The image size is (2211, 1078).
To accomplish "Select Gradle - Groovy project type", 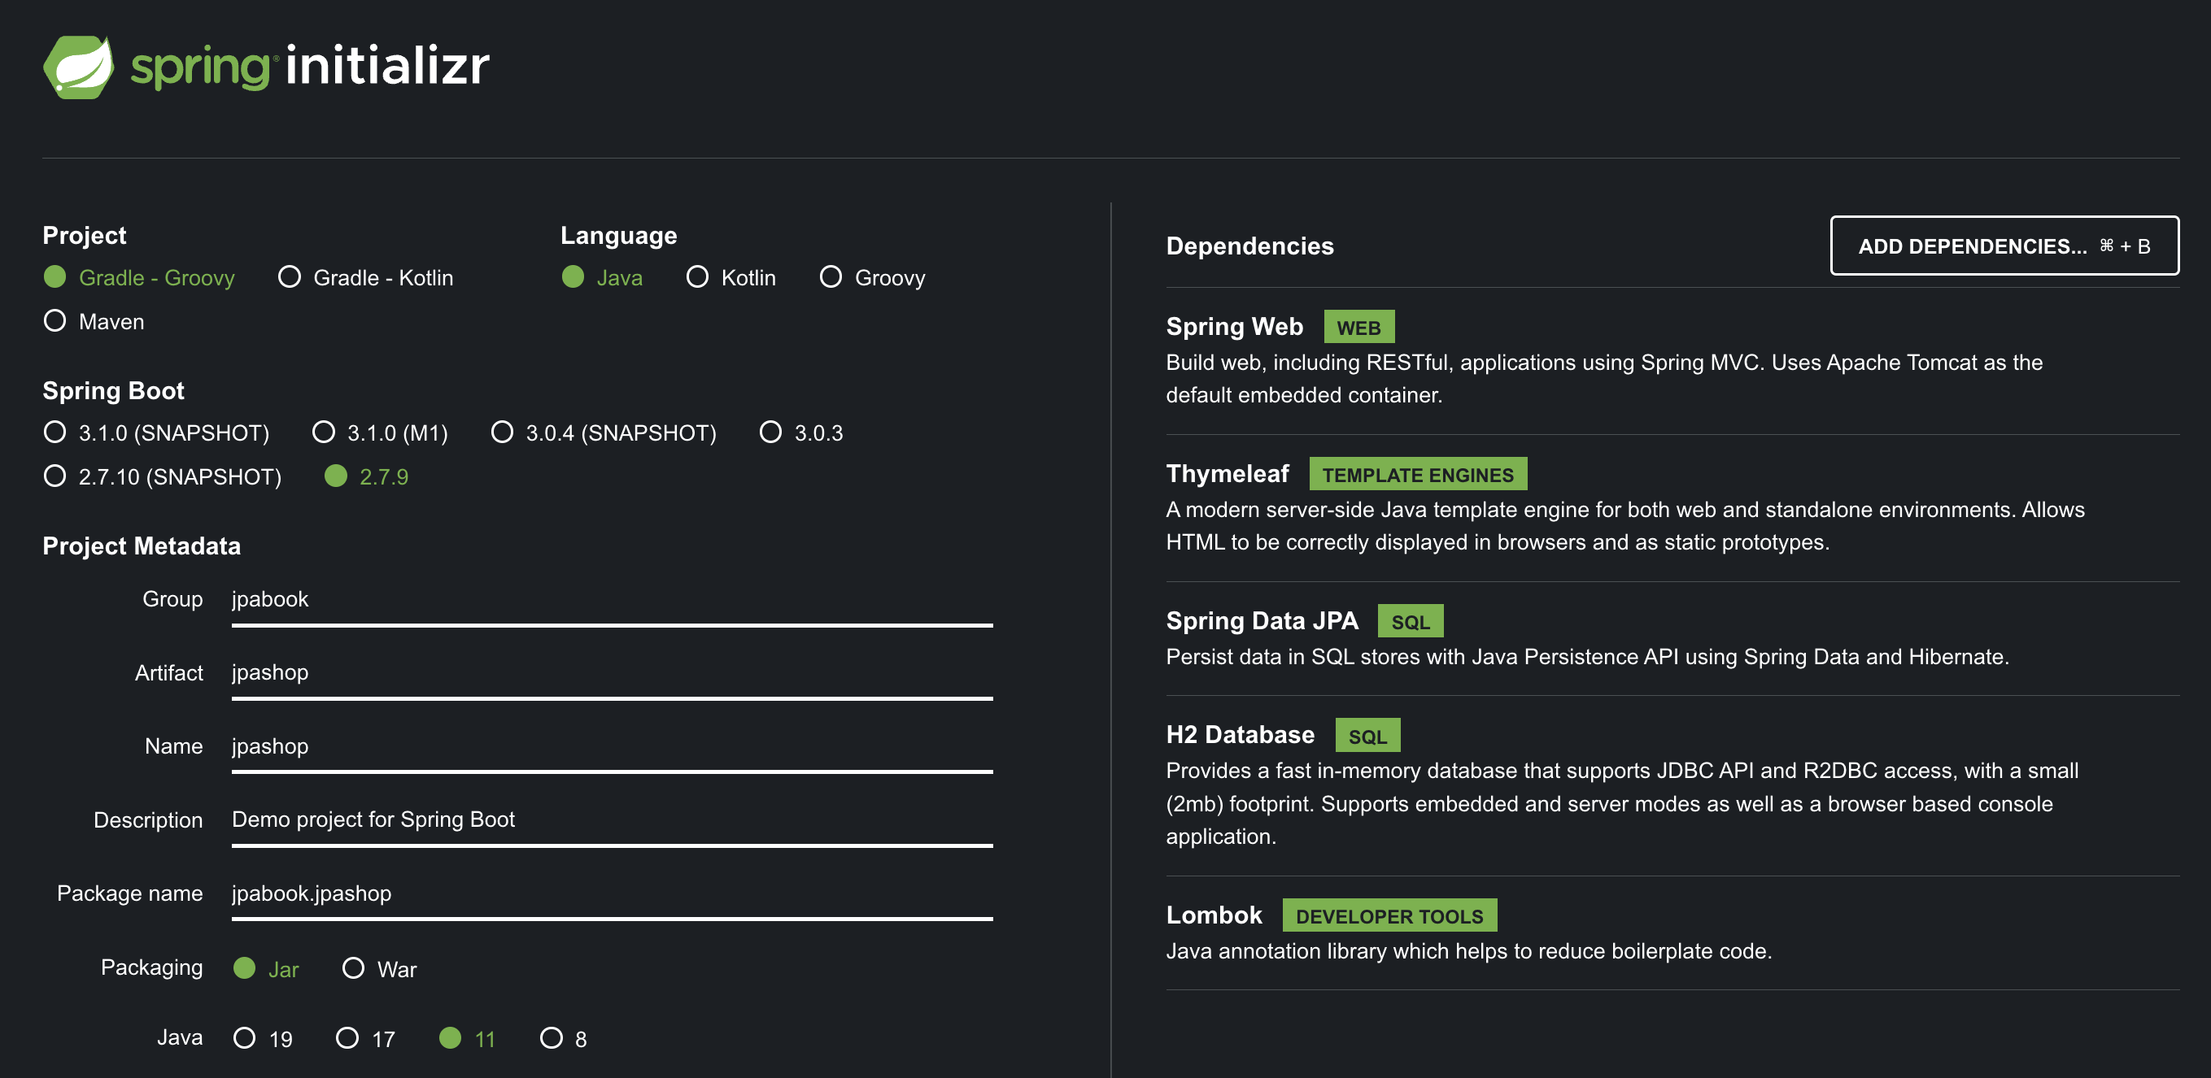I will click(139, 277).
